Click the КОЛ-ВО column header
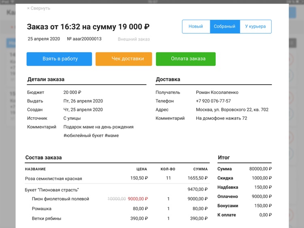304x228 pixels. point(168,169)
